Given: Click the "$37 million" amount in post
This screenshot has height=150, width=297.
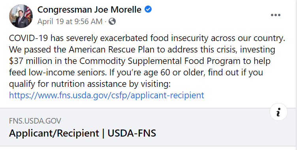Looking at the screenshot, I should [30, 61].
